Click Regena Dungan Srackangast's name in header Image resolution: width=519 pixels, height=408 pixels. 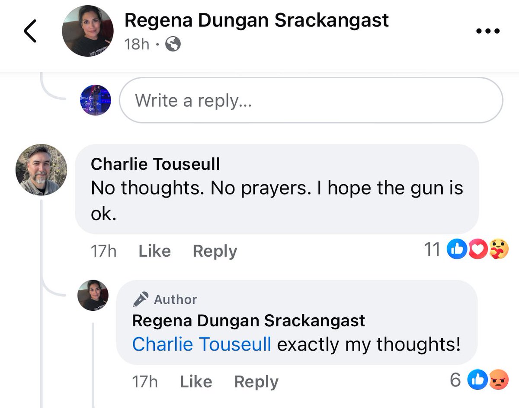point(256,20)
